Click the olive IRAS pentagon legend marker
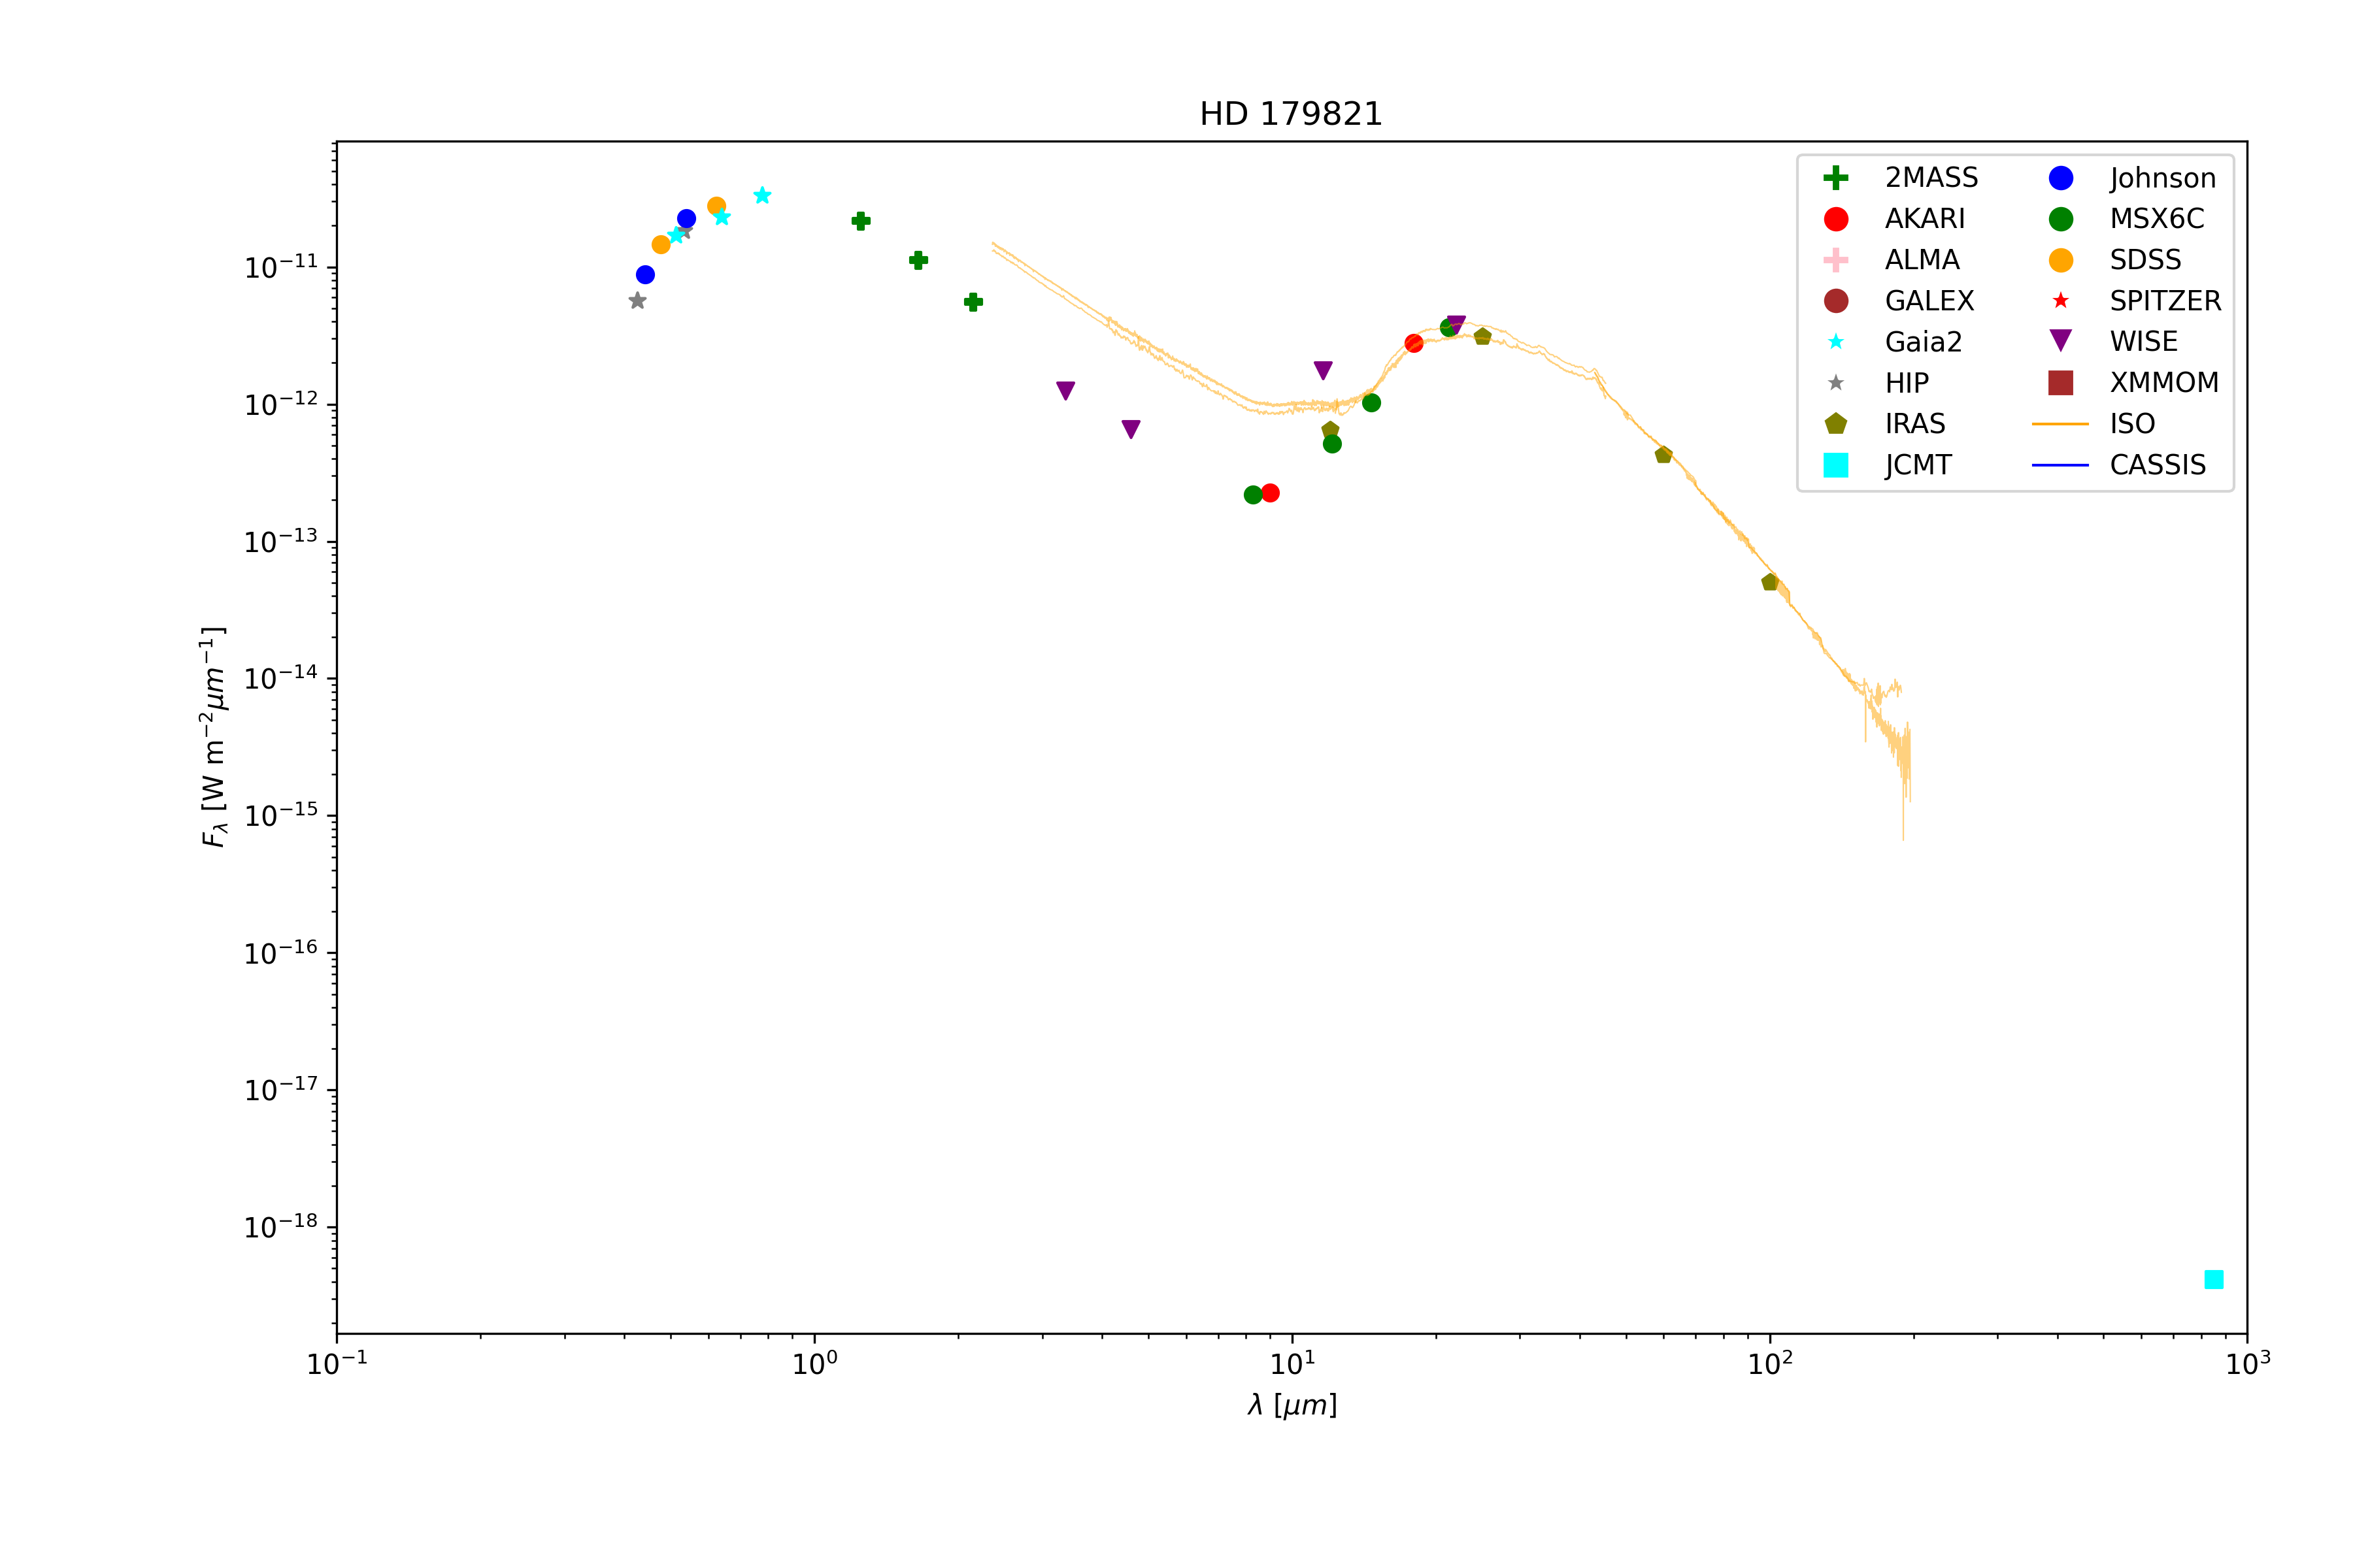 (x=1836, y=424)
